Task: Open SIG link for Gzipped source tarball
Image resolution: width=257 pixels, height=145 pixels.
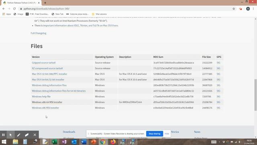Action: coord(218,63)
